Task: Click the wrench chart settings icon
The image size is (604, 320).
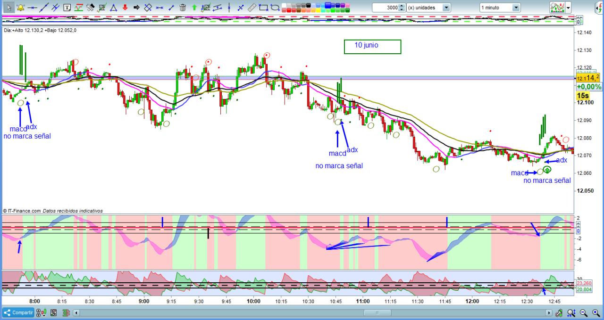Action: pos(559,312)
